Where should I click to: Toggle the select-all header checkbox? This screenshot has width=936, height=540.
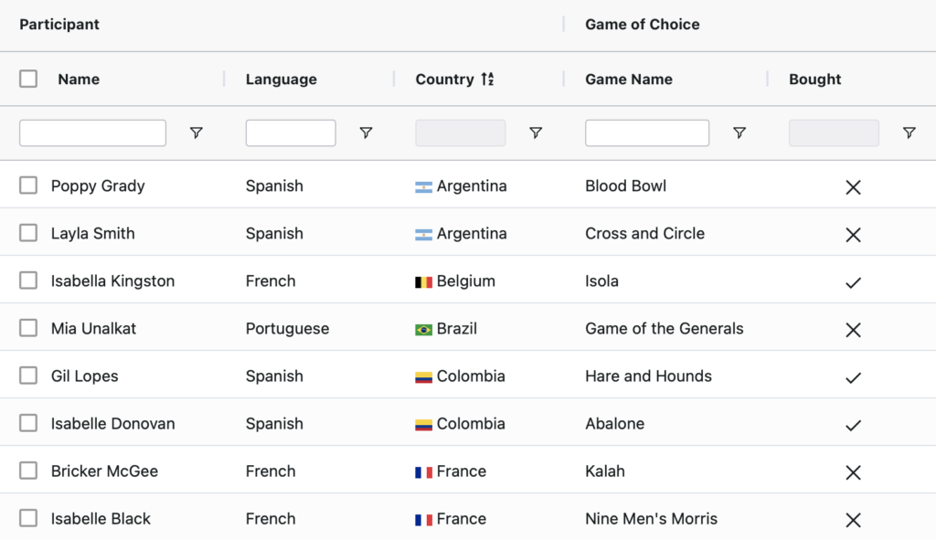28,79
